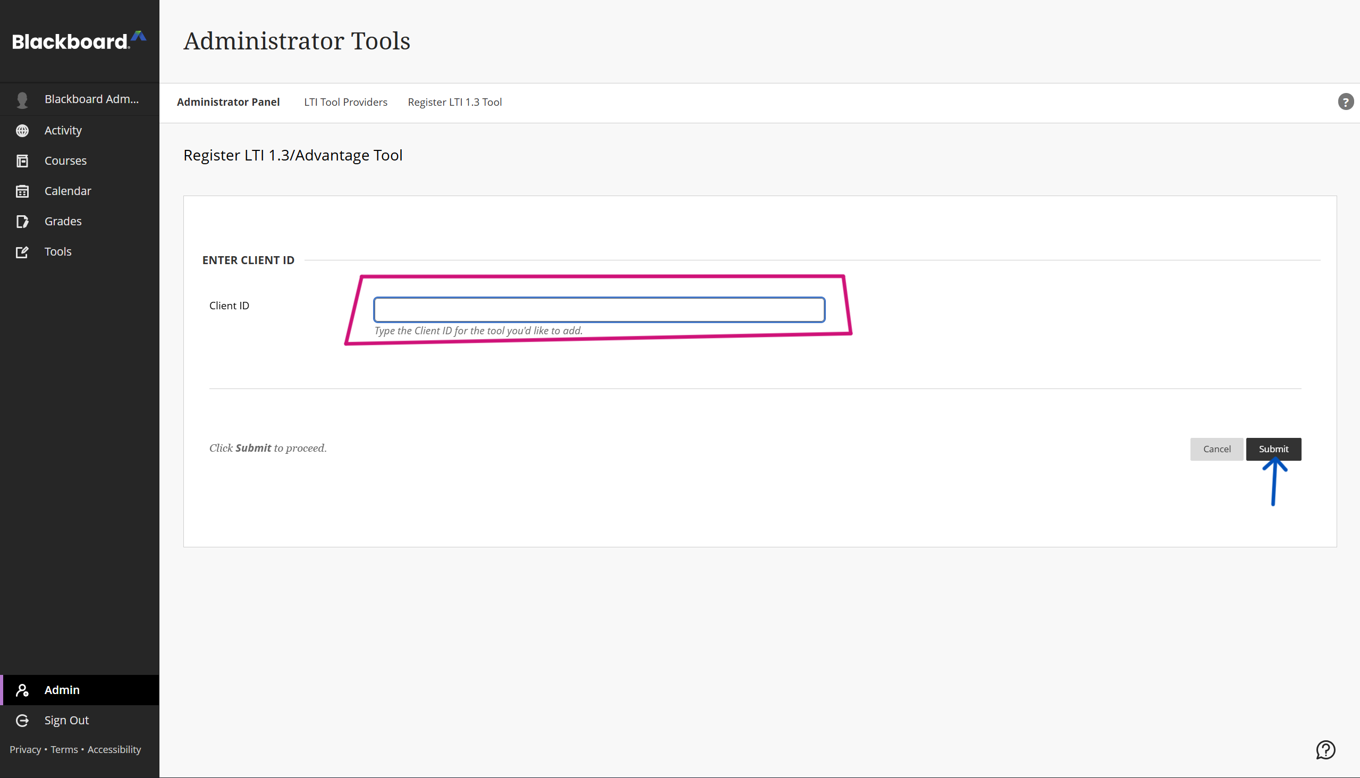Open Tools from the sidebar
The width and height of the screenshot is (1360, 778).
80,252
